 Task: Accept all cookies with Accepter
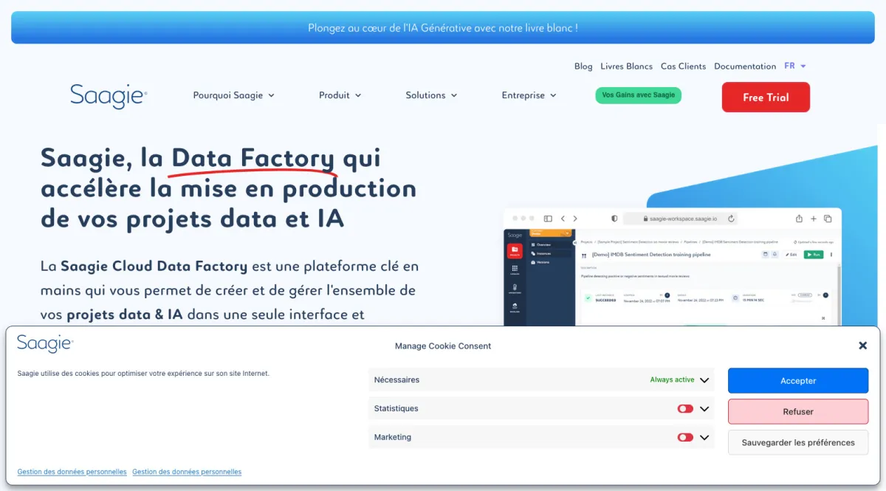798,381
